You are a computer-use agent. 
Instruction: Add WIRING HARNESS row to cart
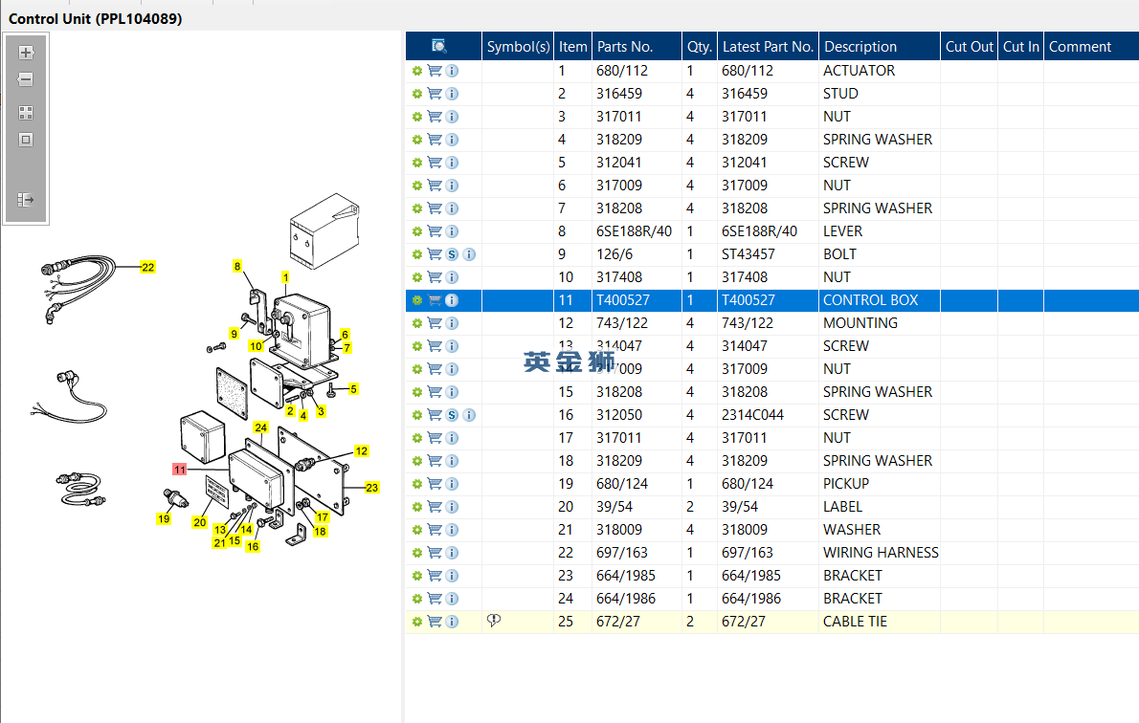435,553
